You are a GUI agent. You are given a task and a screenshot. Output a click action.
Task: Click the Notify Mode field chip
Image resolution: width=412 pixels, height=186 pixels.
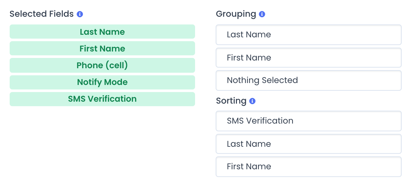[x=102, y=82]
